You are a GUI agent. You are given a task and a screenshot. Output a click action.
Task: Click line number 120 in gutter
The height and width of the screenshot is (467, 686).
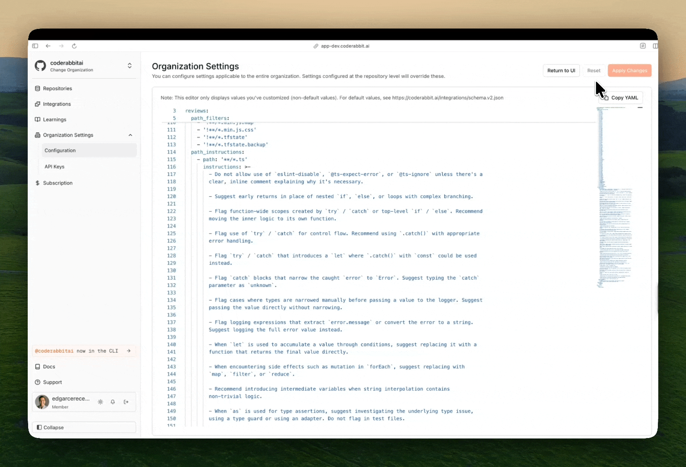(x=171, y=197)
